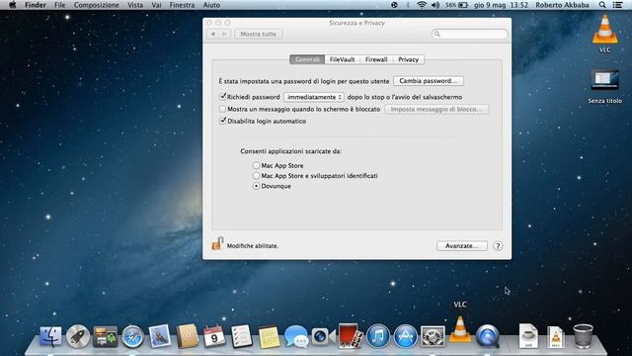The image size is (632, 356).
Task: Switch to the Generali tab
Action: (307, 59)
